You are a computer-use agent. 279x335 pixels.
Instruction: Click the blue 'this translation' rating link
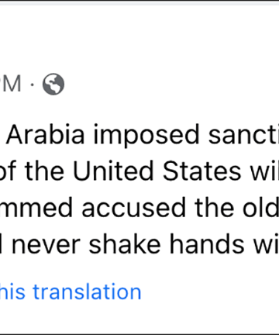click(71, 292)
